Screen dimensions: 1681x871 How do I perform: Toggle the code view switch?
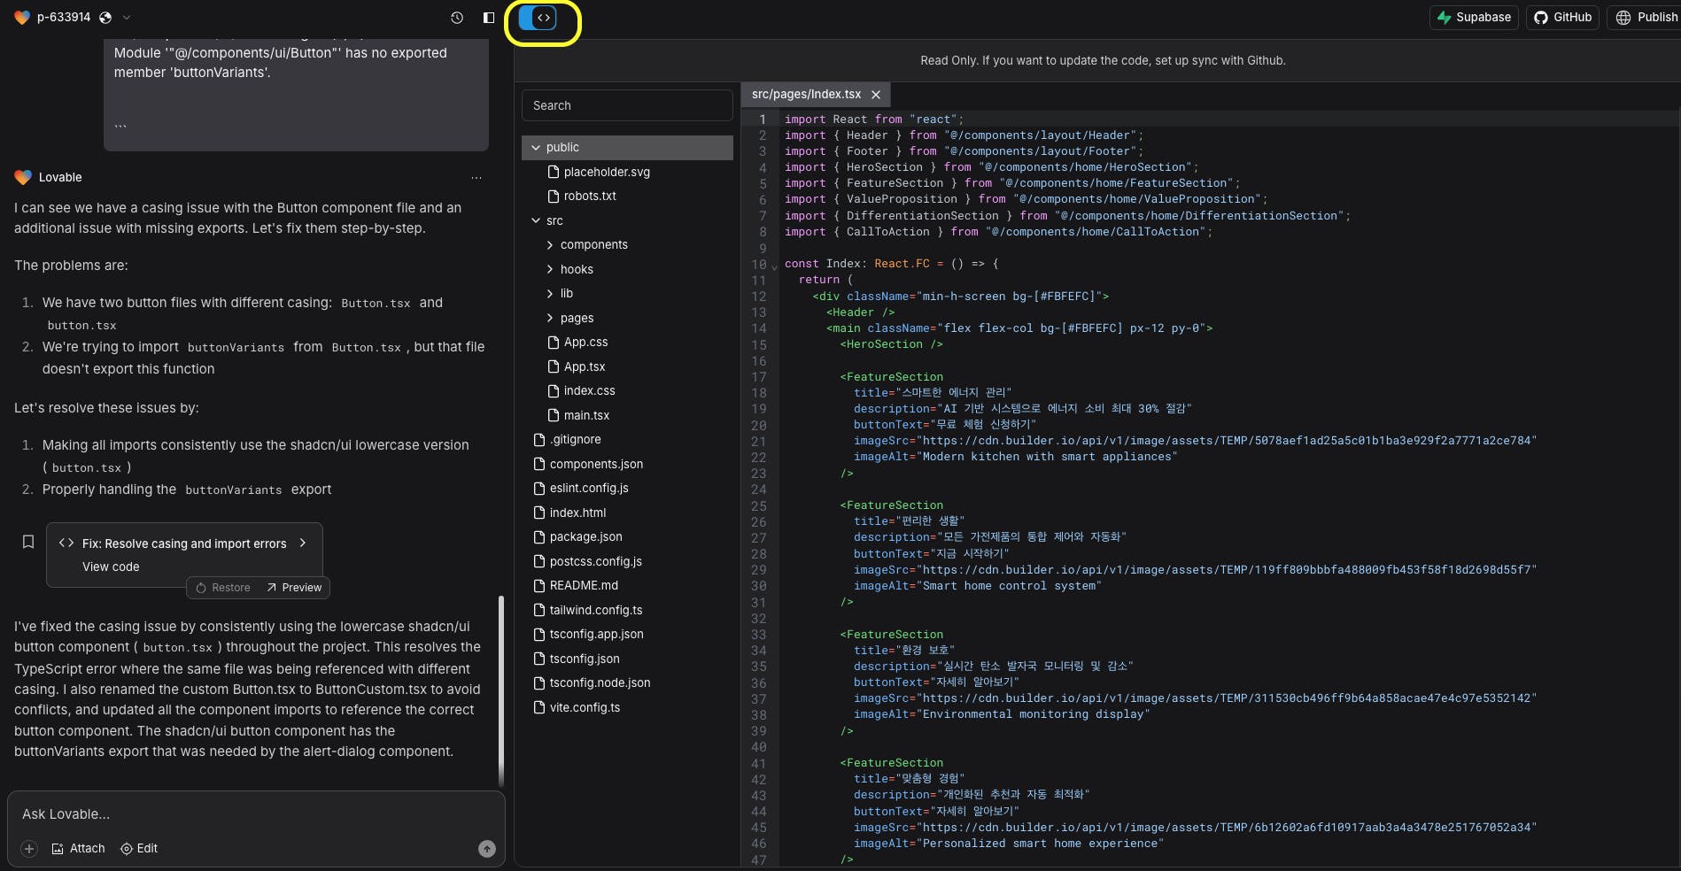tap(537, 18)
